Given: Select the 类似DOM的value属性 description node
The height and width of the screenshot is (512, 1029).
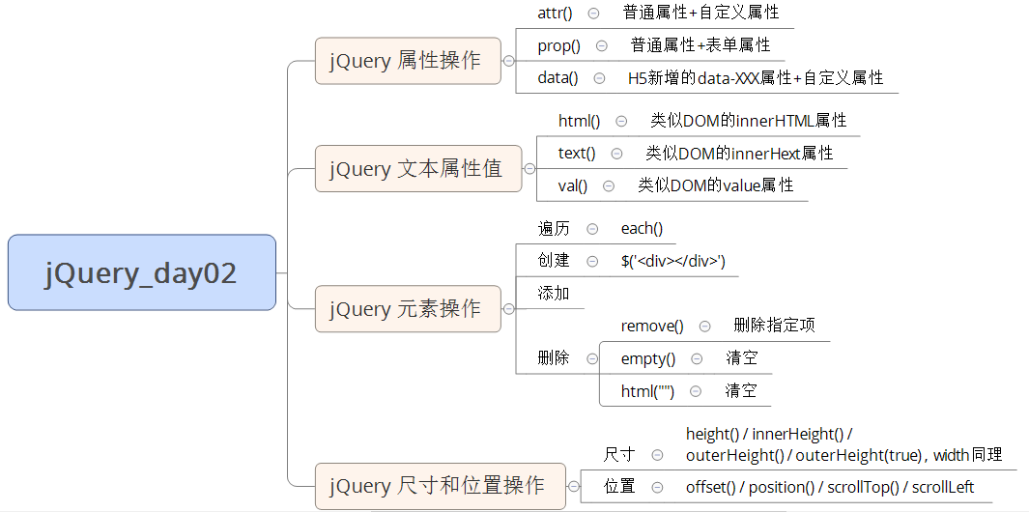Looking at the screenshot, I should (715, 185).
